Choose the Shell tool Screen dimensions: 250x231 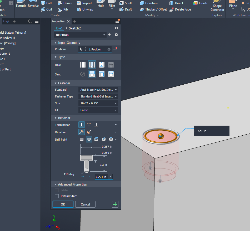coord(126,3)
